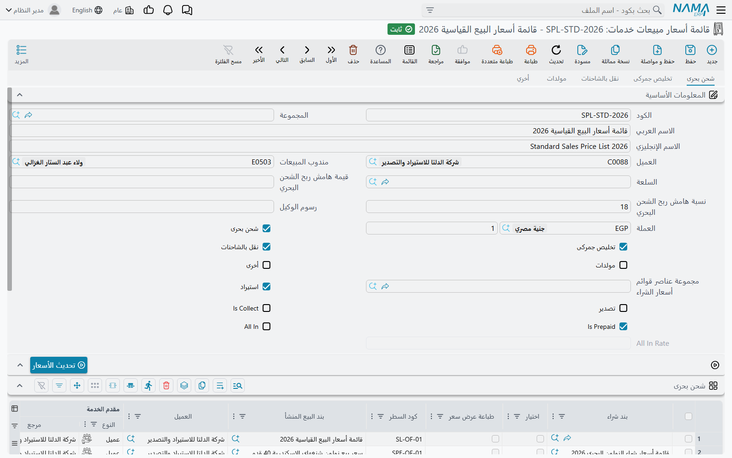Viewport: 732px width, 458px height.
Task: Switch to أخرى tab
Action: [523, 79]
